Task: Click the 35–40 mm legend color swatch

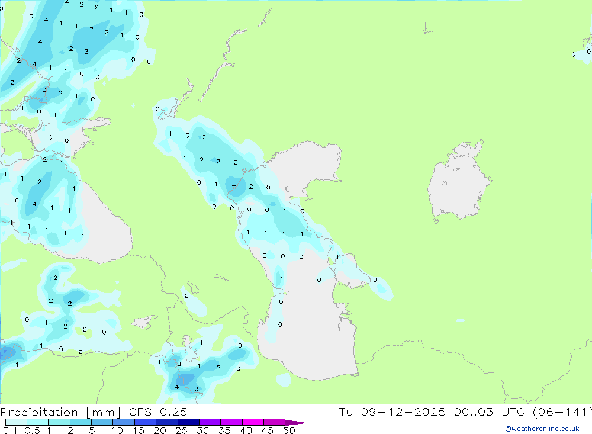Action: [x=231, y=422]
